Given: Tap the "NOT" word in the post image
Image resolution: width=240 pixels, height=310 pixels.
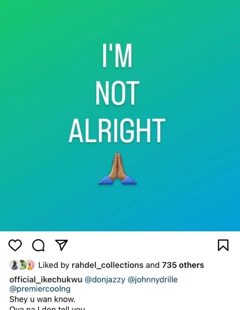Looking at the screenshot, I should point(117,93).
